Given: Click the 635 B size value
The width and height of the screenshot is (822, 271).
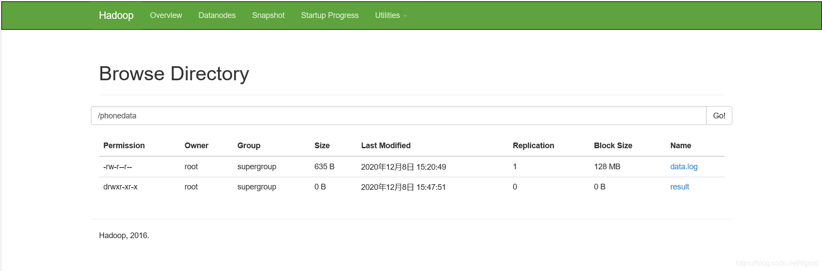Looking at the screenshot, I should click(324, 167).
